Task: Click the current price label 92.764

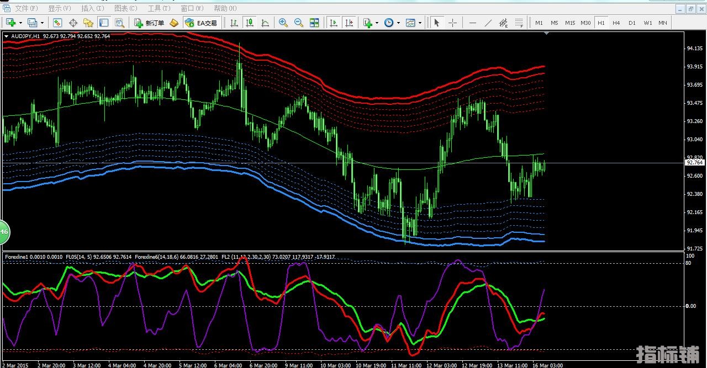Action: pos(695,163)
